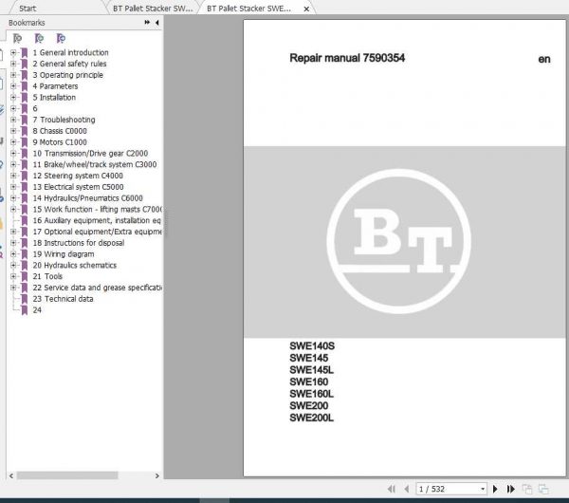Image resolution: width=569 pixels, height=503 pixels.
Task: Click the purple bookmark icon beside 21 Tools
Action: 25,277
